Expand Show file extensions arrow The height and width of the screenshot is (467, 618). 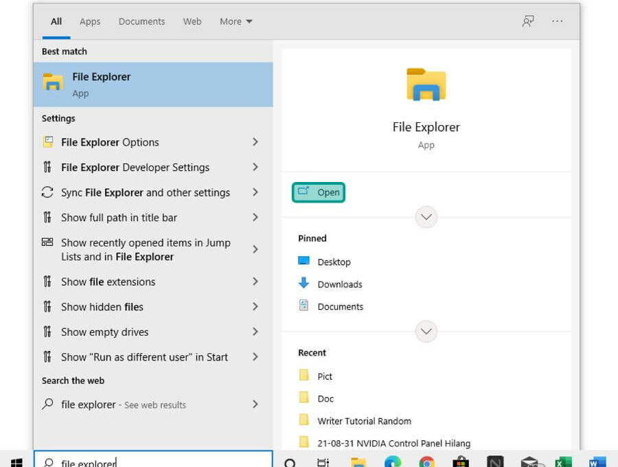[255, 282]
